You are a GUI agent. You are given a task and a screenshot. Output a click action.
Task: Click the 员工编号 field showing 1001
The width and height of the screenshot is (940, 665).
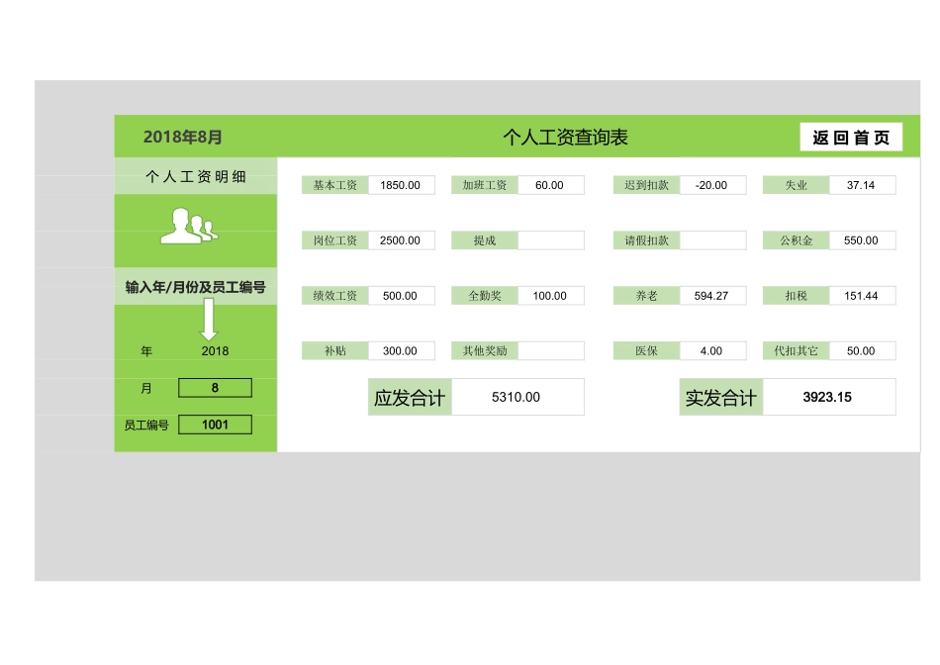[x=216, y=424]
